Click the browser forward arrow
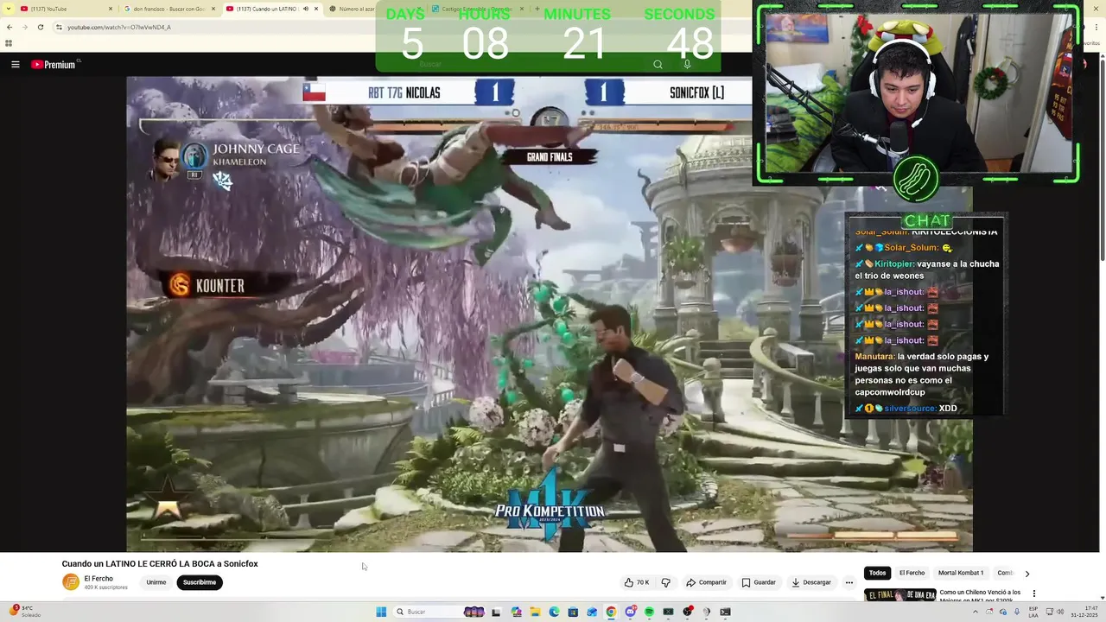The height and width of the screenshot is (622, 1106). coord(24,27)
